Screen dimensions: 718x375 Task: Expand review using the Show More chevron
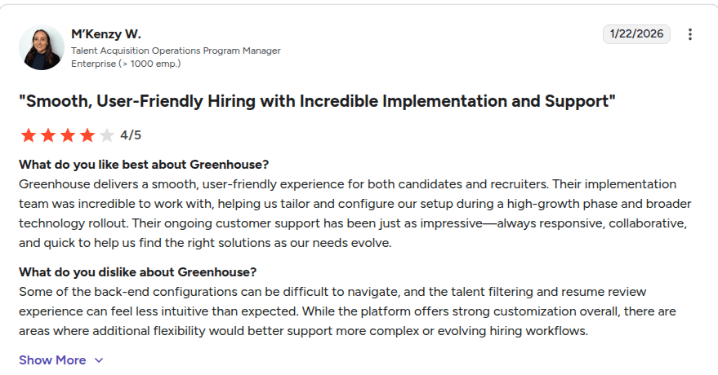99,360
